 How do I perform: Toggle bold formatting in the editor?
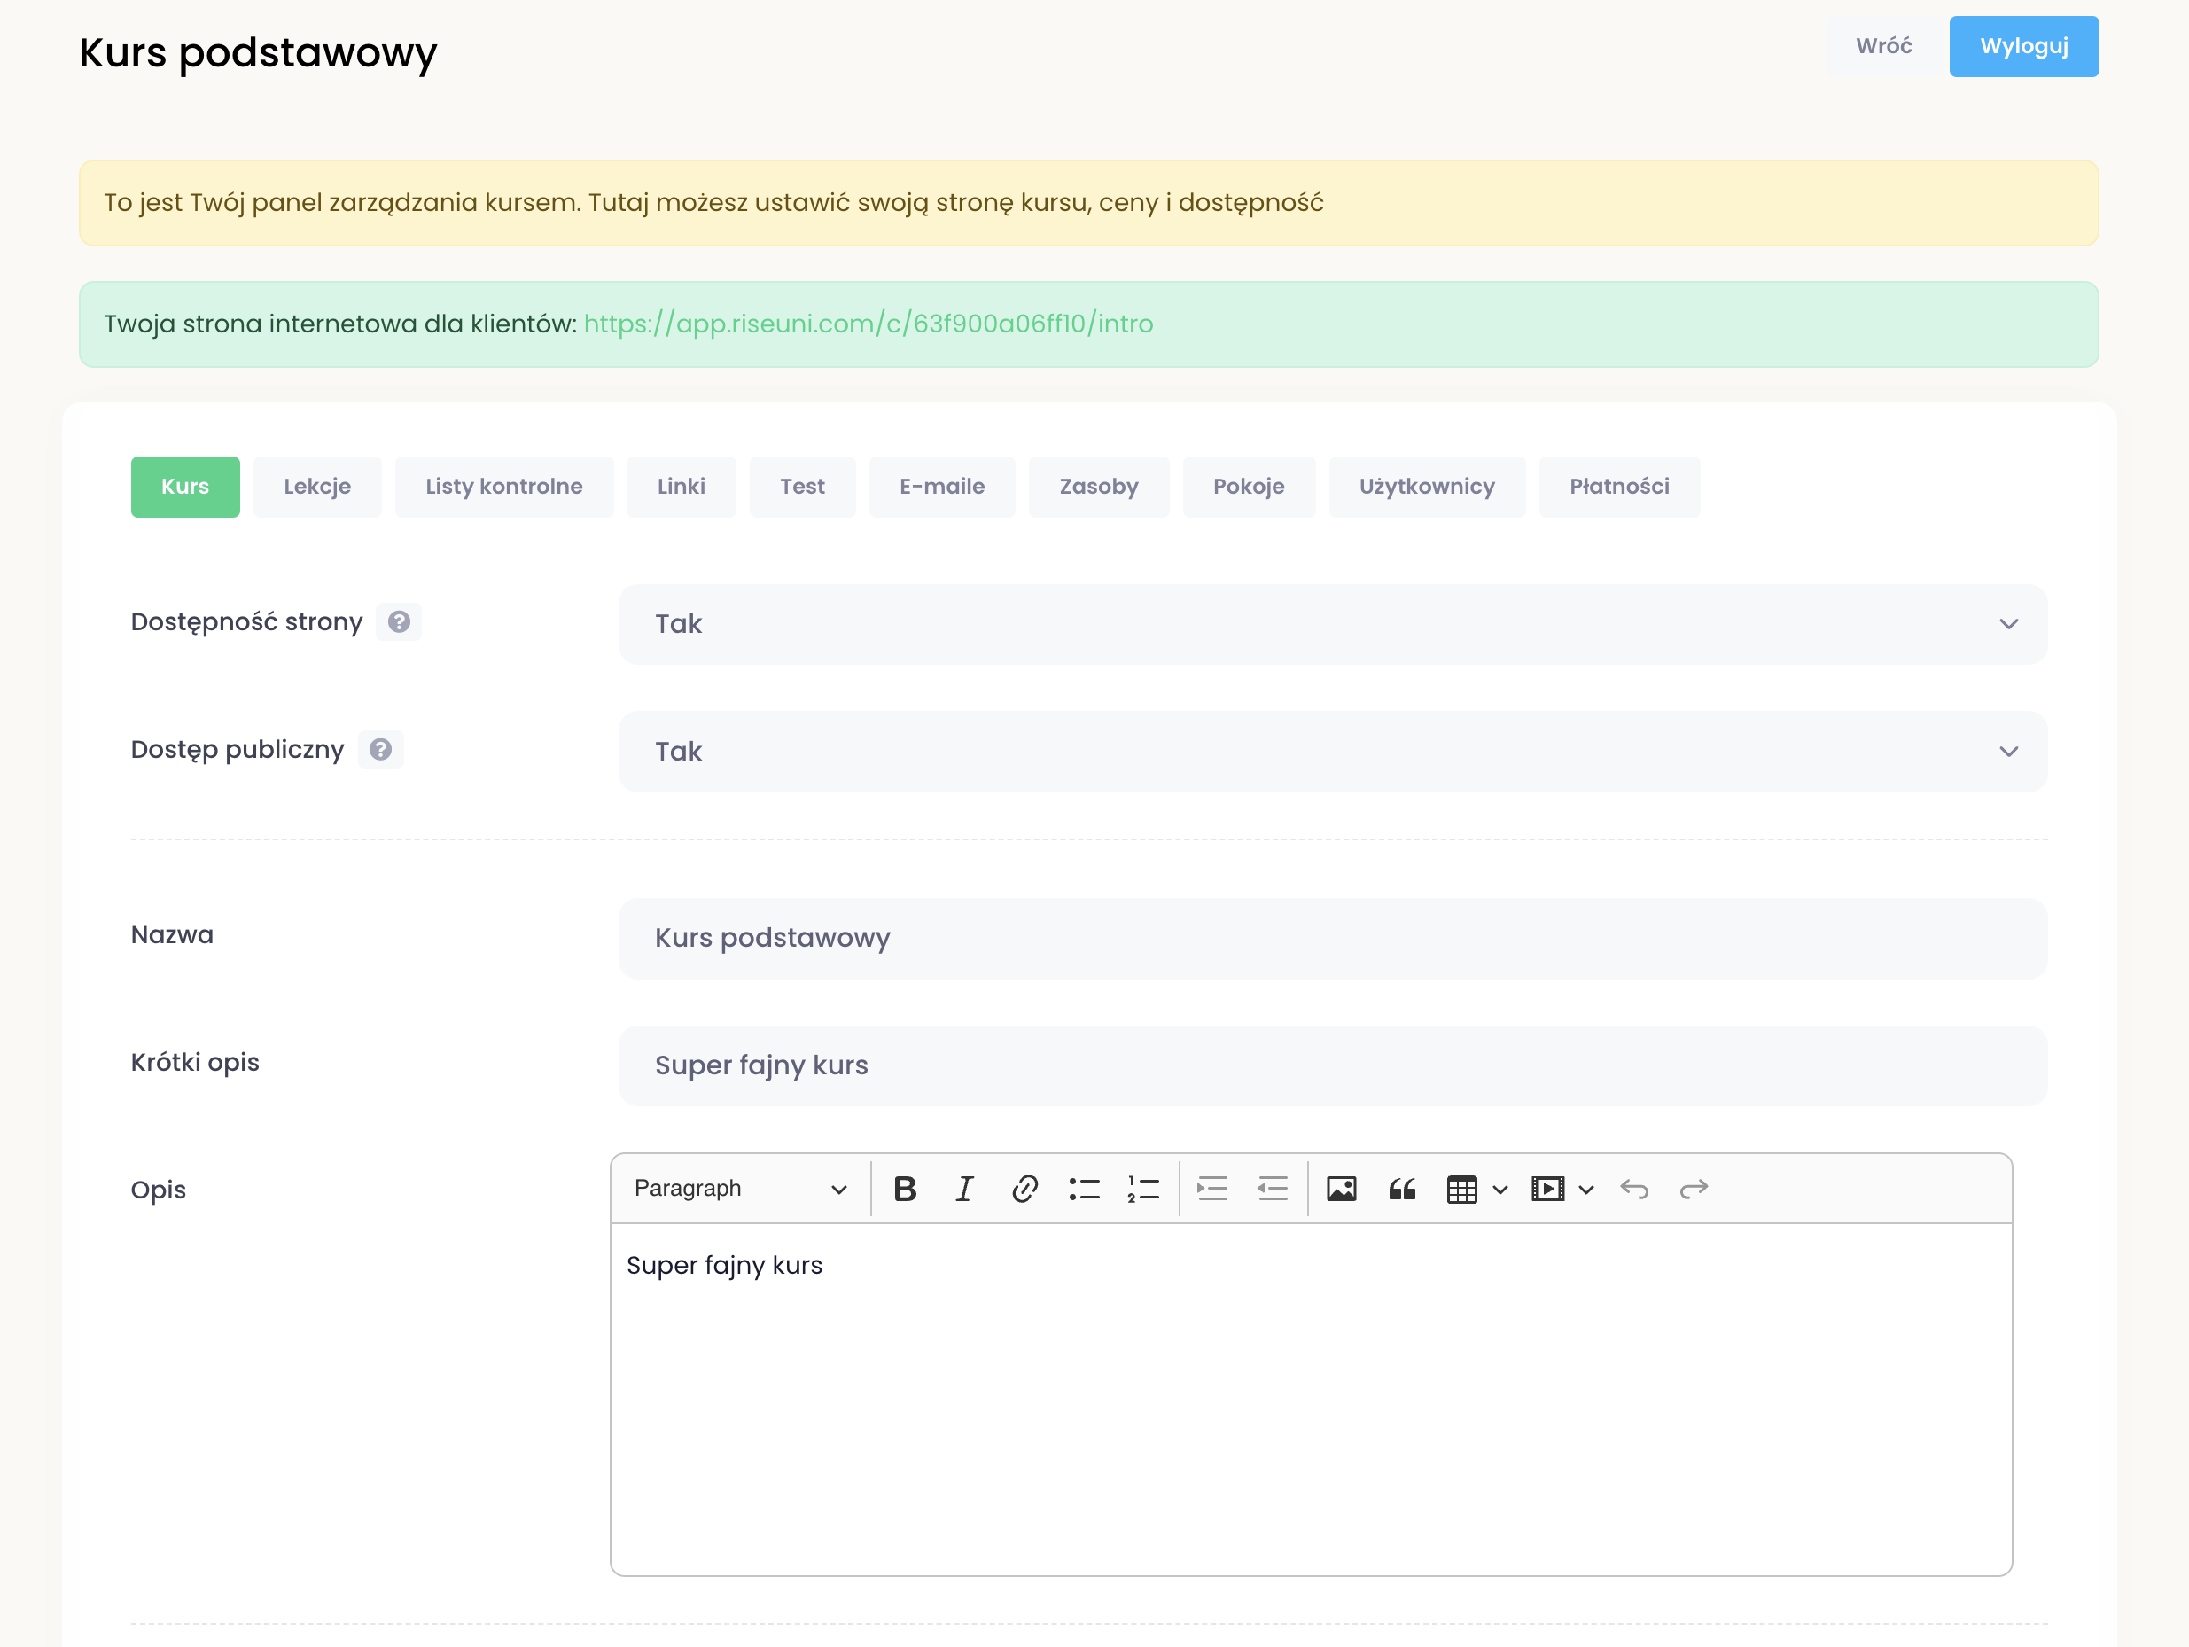(x=905, y=1189)
